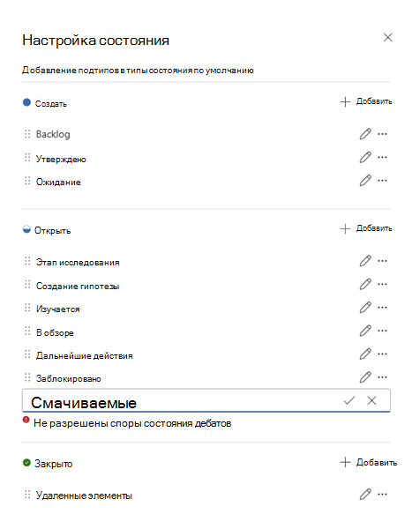Add a subtype under Открыть

click(366, 228)
